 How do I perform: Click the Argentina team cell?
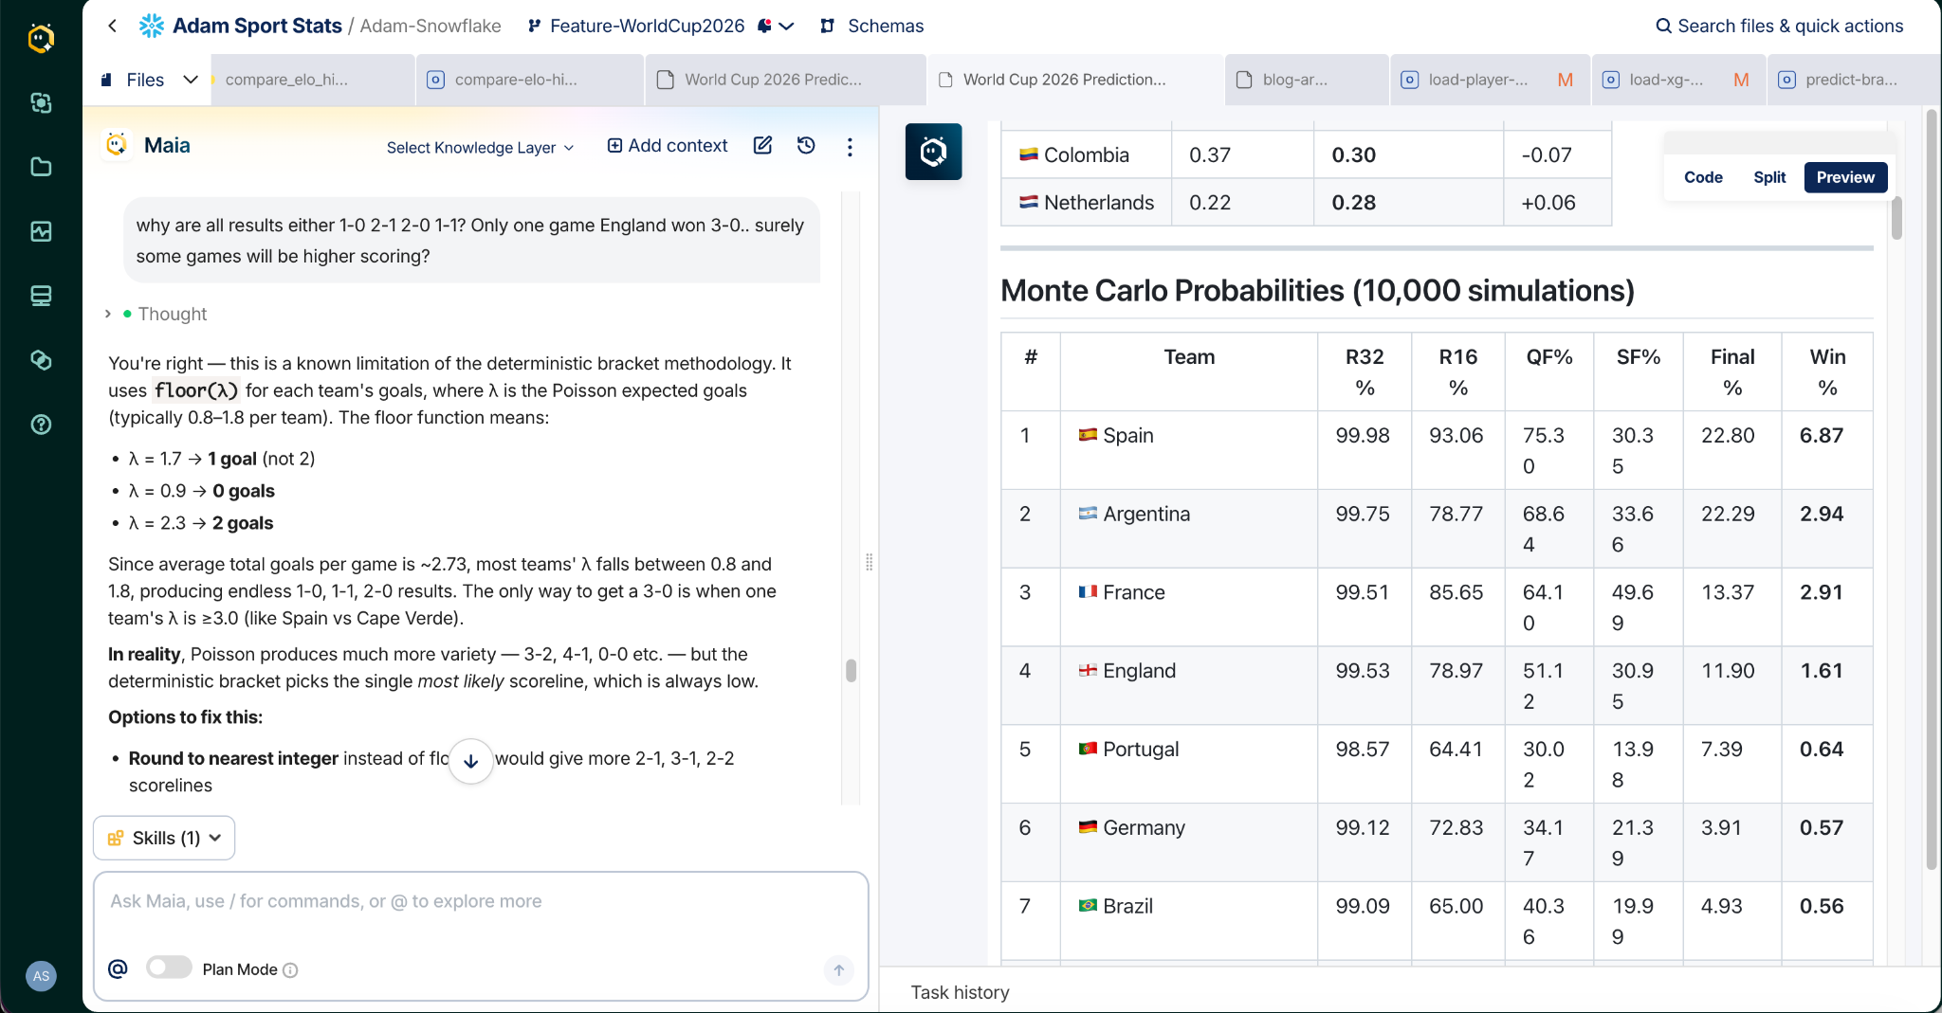coord(1189,529)
